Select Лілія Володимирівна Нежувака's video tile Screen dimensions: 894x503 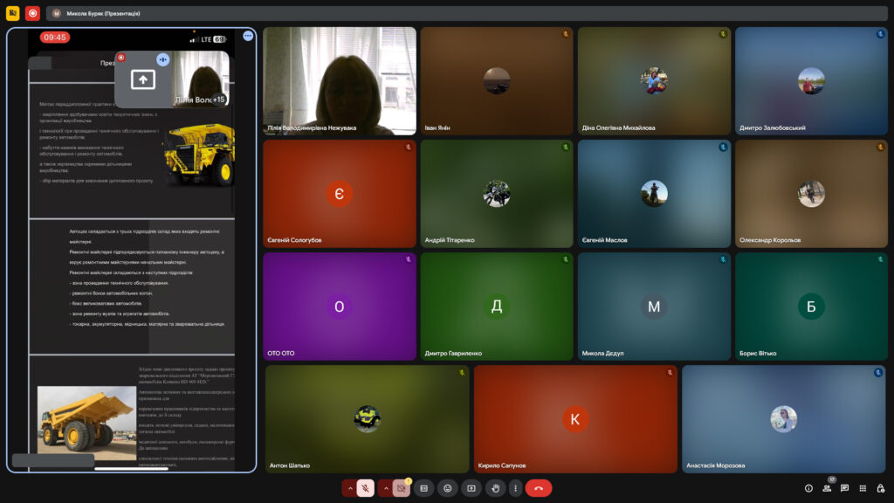pos(340,81)
